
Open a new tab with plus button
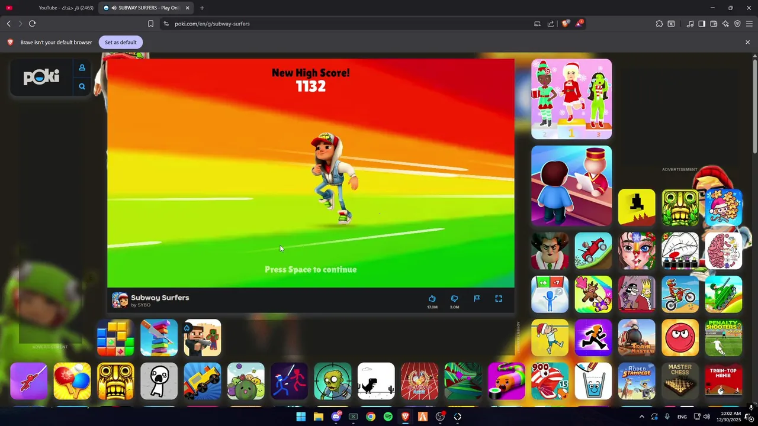(202, 8)
